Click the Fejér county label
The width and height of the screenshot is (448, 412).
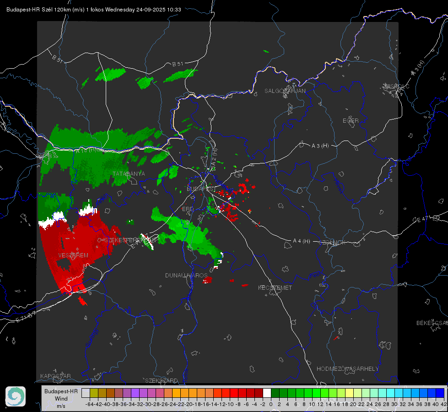coord(103,199)
